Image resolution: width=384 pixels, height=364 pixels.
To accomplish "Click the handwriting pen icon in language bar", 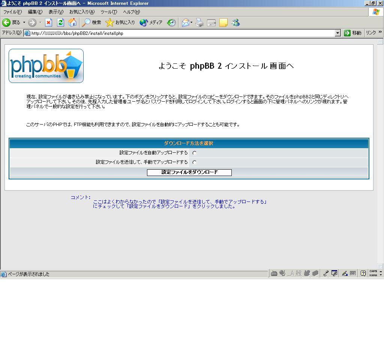I will [345, 273].
